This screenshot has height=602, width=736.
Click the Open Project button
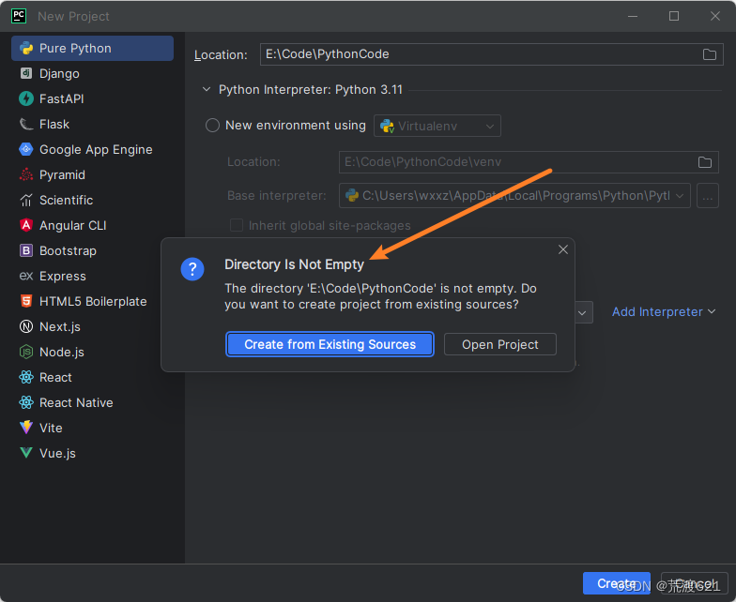[500, 345]
